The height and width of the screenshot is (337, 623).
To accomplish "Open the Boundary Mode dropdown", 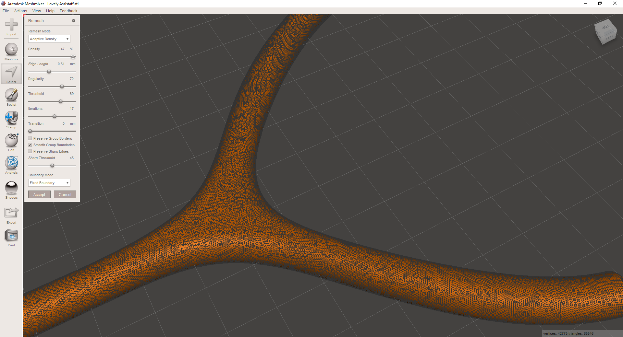I will point(49,183).
